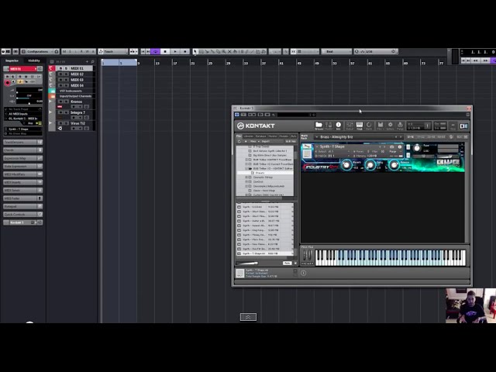This screenshot has width=496, height=372.
Task: Switch to the Inspector tab
Action: pyautogui.click(x=12, y=60)
